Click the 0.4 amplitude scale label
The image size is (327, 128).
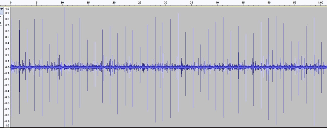coord(7,43)
